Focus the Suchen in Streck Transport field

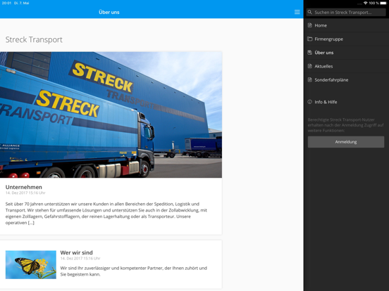coord(346,12)
